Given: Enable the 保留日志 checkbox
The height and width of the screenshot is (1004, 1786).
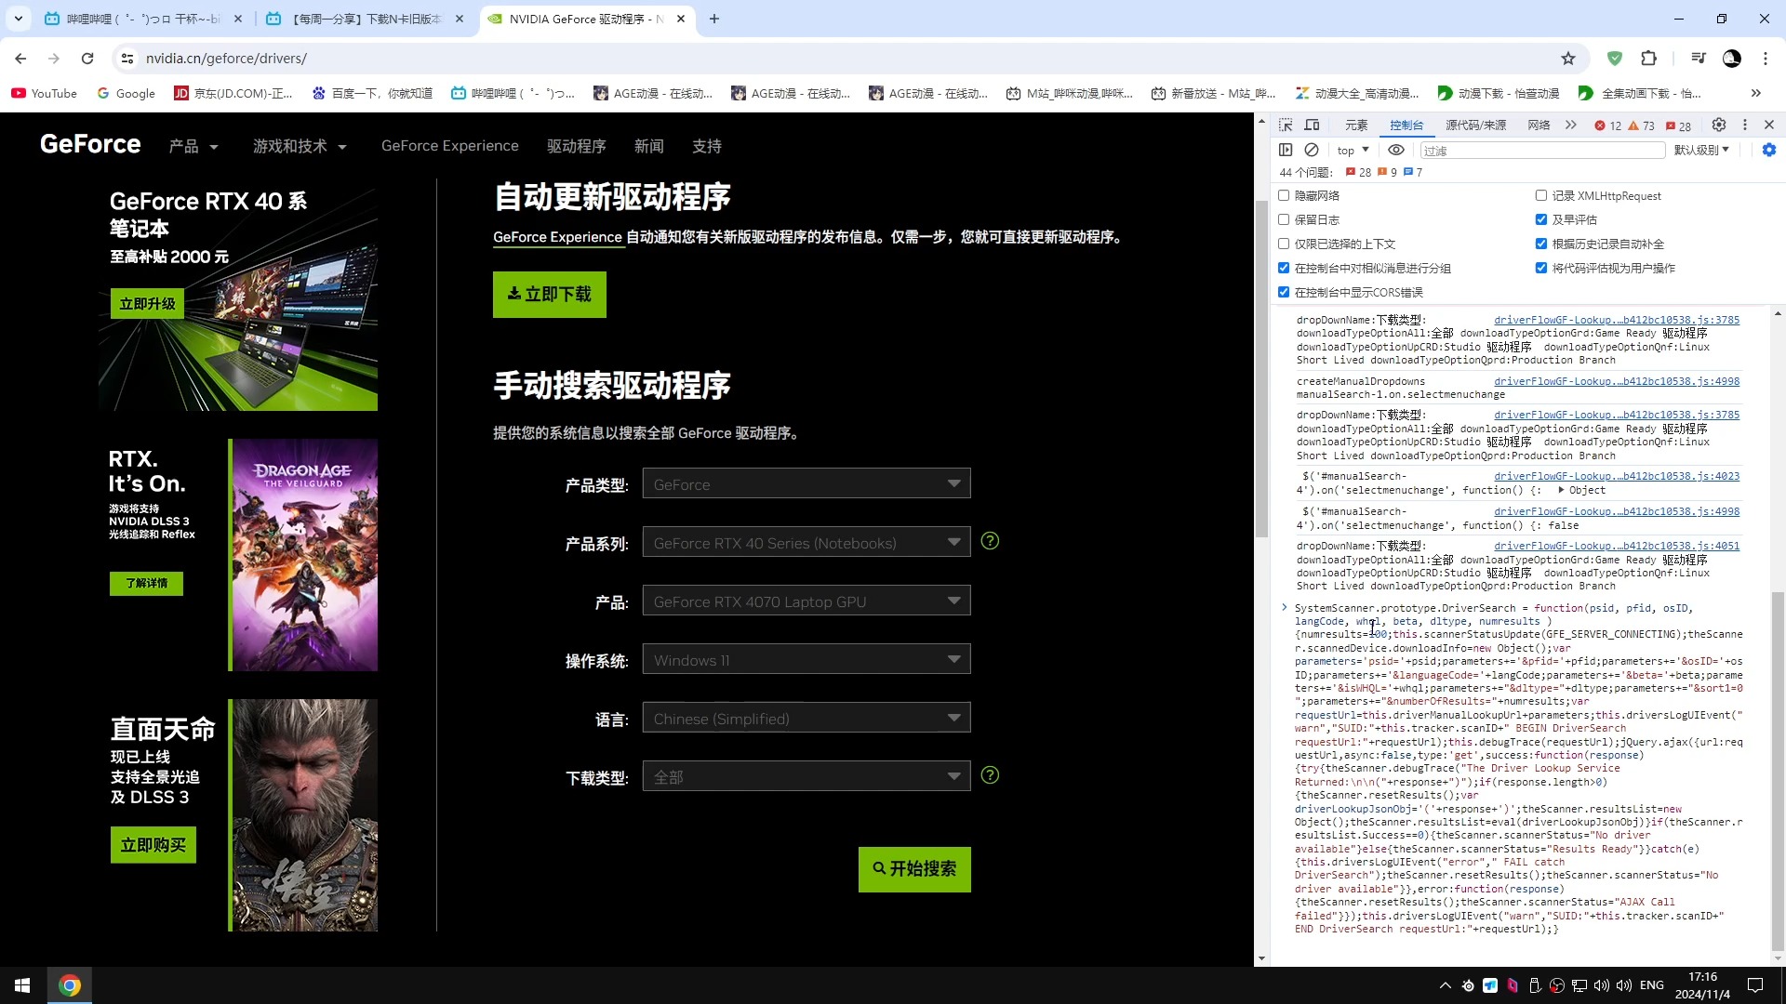Looking at the screenshot, I should (1284, 219).
